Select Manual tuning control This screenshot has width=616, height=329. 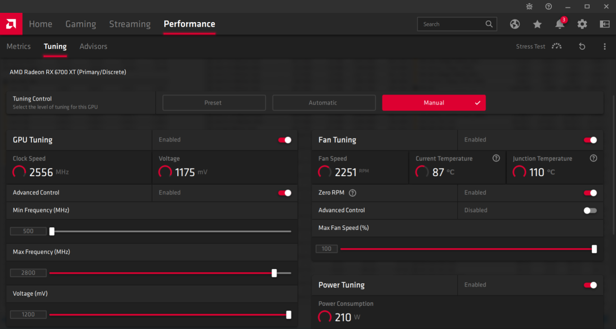(434, 103)
